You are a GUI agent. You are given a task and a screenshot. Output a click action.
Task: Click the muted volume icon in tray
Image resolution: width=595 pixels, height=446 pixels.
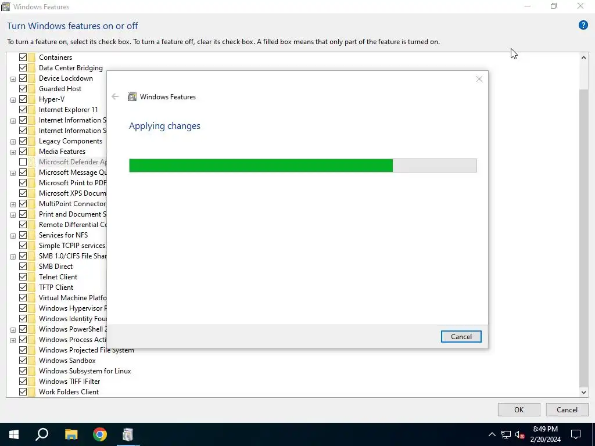tap(520, 434)
